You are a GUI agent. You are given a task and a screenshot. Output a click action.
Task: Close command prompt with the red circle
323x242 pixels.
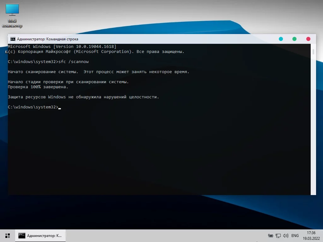pyautogui.click(x=308, y=39)
